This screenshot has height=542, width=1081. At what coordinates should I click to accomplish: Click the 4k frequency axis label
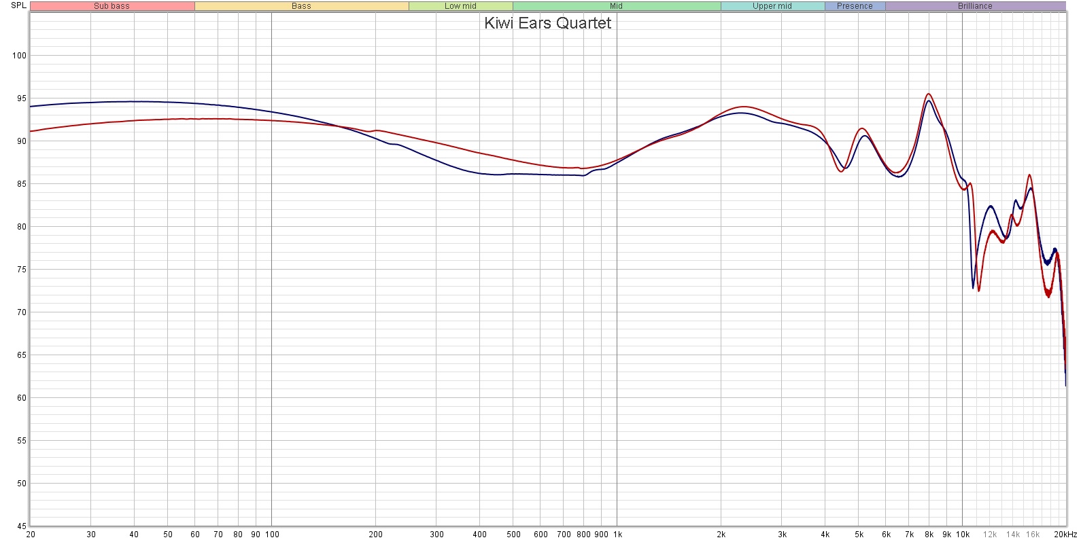[x=825, y=535]
